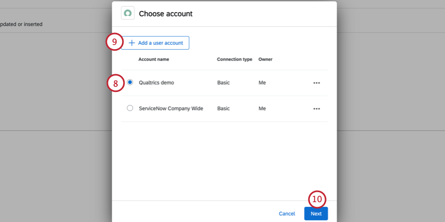Click the Owner column header
Image resolution: width=445 pixels, height=222 pixels.
[x=265, y=60]
